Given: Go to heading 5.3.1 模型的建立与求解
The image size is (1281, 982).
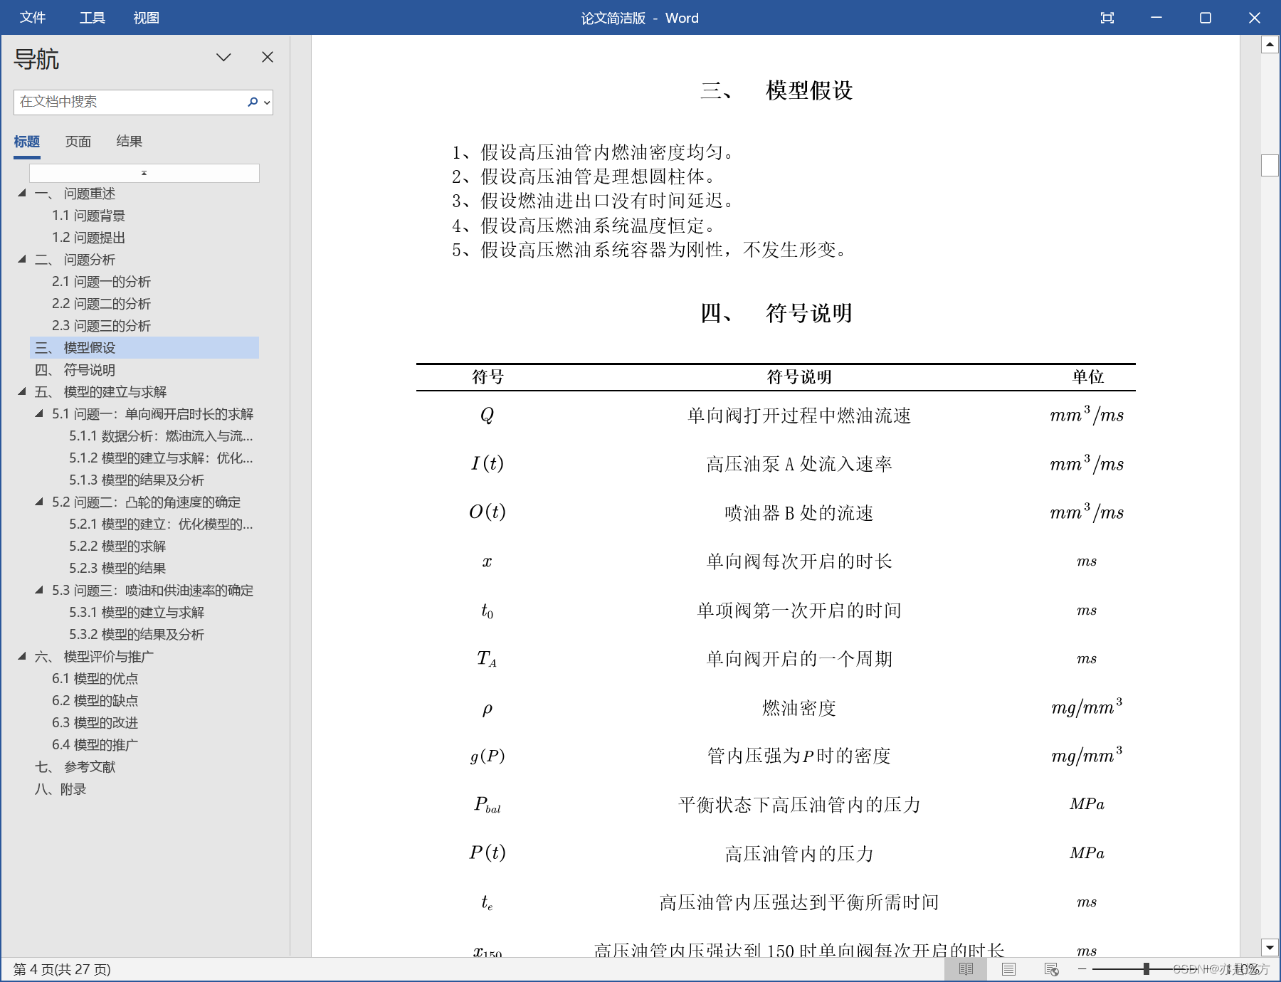Looking at the screenshot, I should coord(137,613).
